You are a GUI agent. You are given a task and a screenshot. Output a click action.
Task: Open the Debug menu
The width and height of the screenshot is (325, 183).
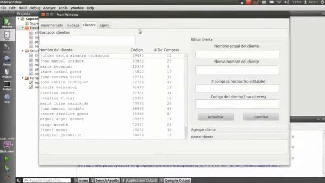pyautogui.click(x=35, y=8)
